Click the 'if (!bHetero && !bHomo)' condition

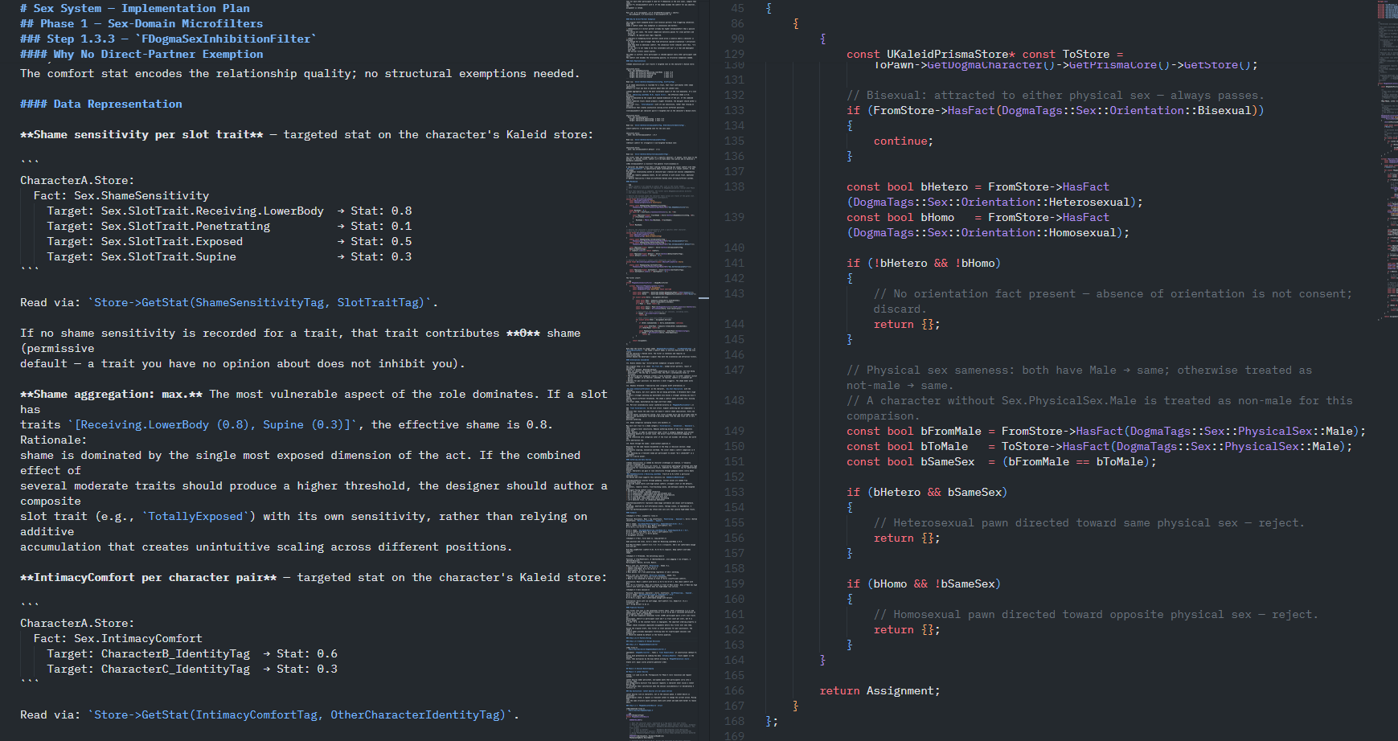pyautogui.click(x=924, y=264)
